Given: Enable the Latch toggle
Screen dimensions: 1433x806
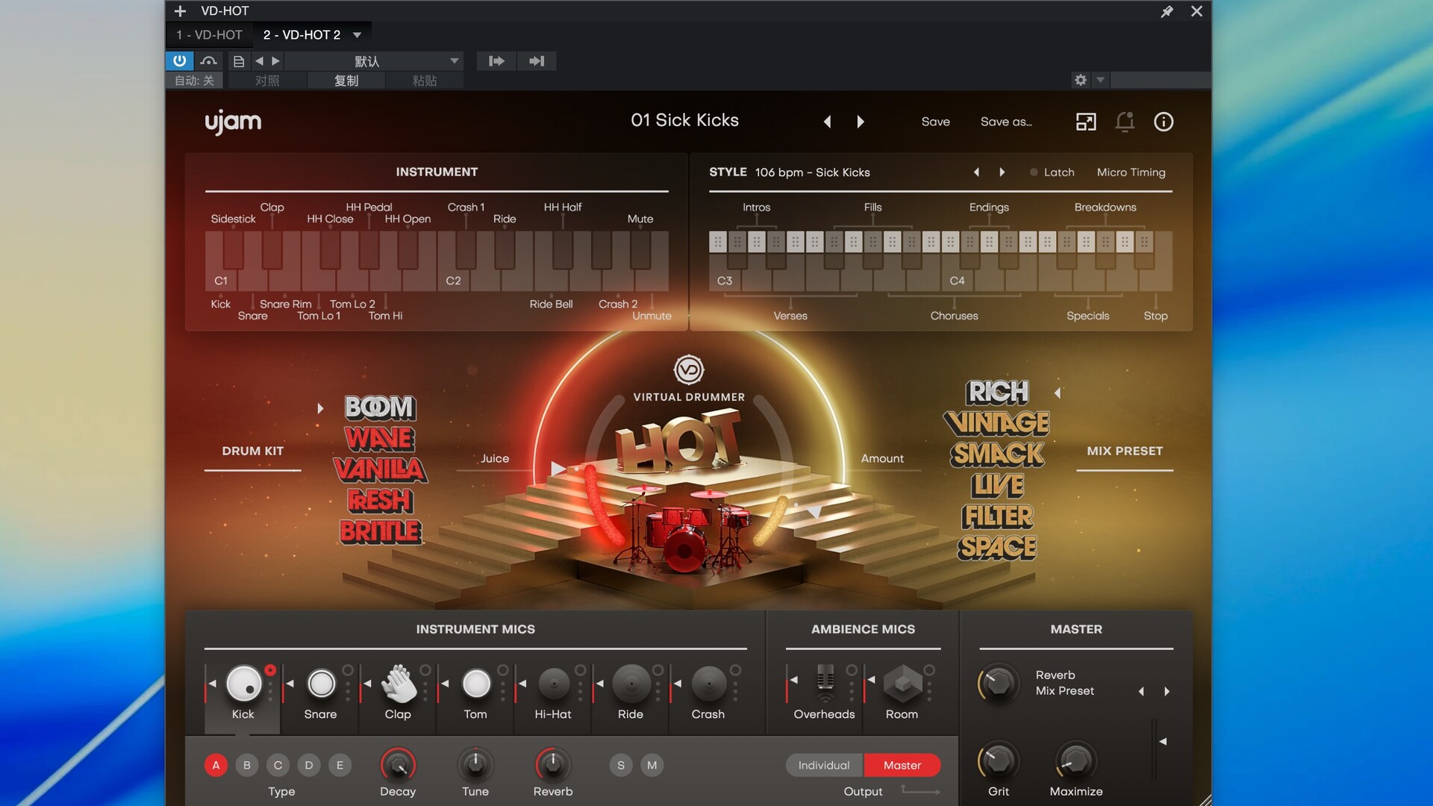Looking at the screenshot, I should coord(1052,172).
